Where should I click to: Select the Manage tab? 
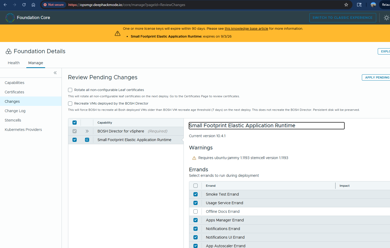coord(36,63)
